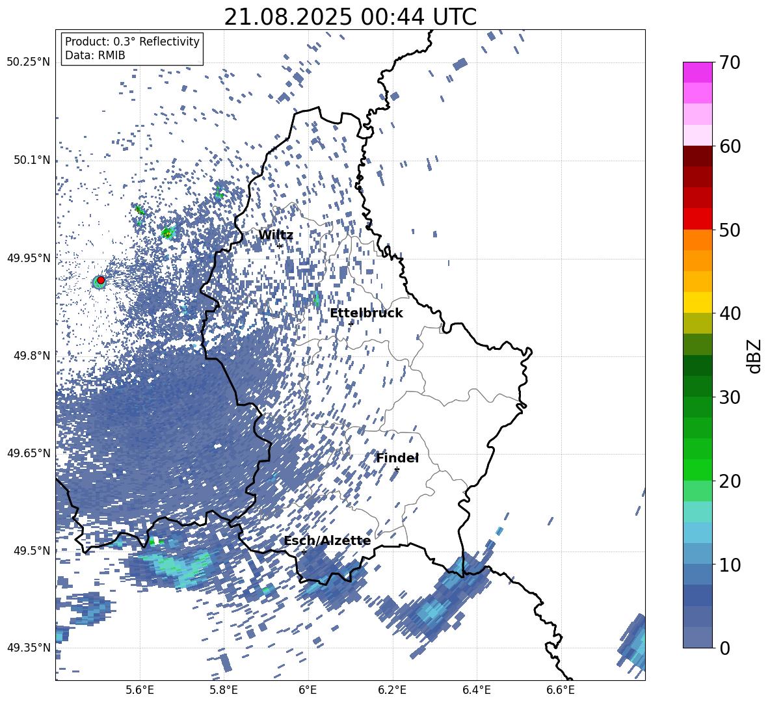Click the Findel station cross marker
Image resolution: width=770 pixels, height=703 pixels.
pos(397,470)
